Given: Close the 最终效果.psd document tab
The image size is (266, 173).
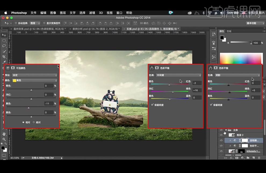Looking at the screenshot, I should (11, 29).
